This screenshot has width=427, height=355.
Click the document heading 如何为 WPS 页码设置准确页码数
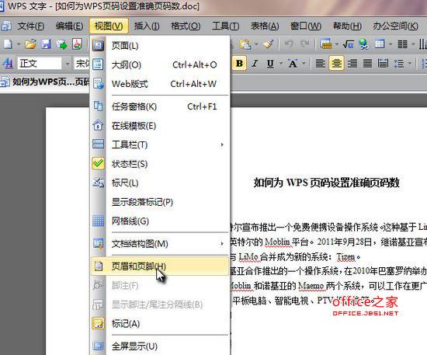click(327, 183)
